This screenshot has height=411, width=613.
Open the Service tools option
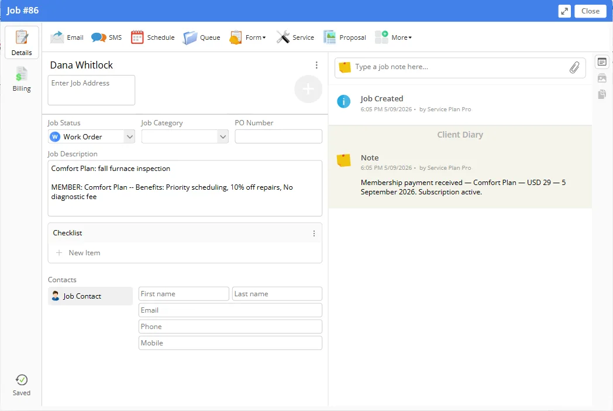click(x=295, y=37)
